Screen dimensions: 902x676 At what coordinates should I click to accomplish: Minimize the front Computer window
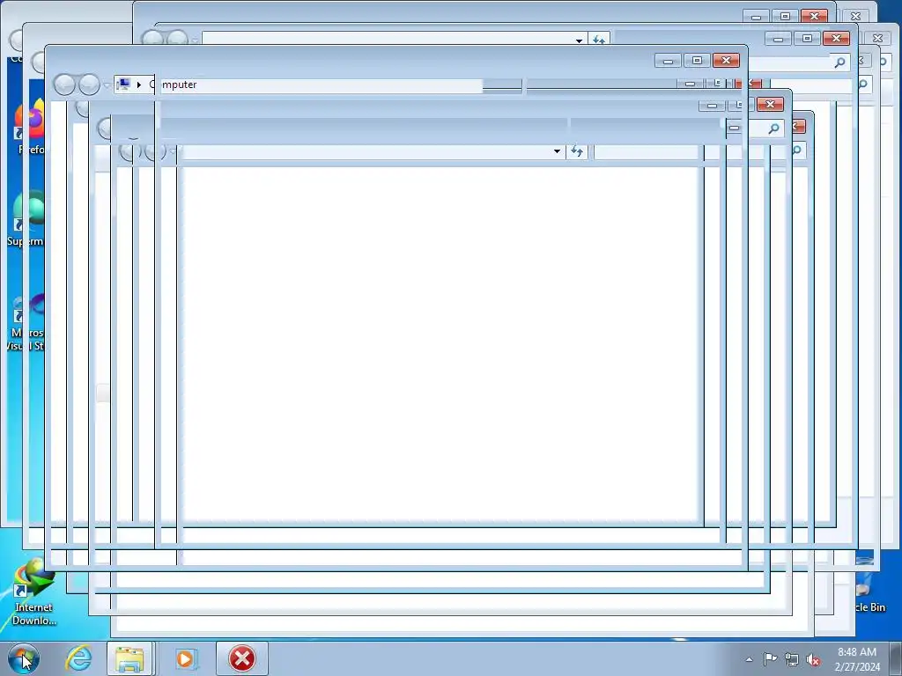tap(668, 61)
